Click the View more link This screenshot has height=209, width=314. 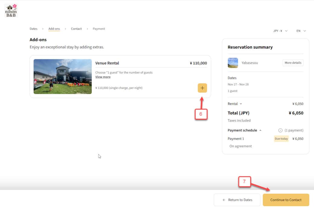tap(103, 77)
